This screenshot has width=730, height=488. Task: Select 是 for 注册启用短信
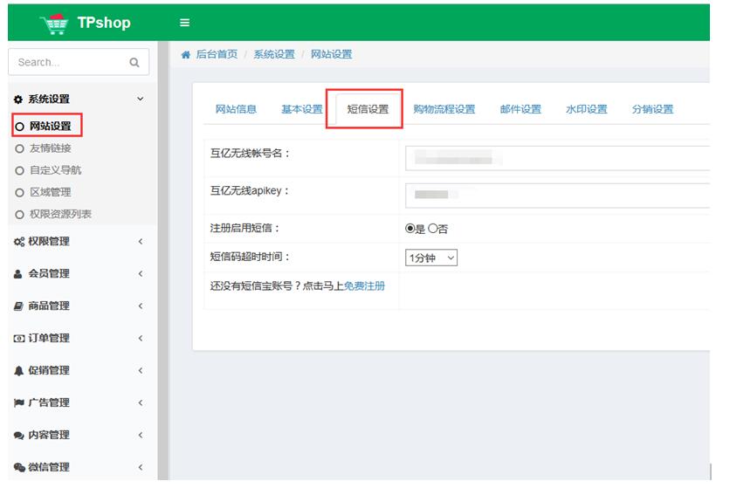[x=410, y=229]
